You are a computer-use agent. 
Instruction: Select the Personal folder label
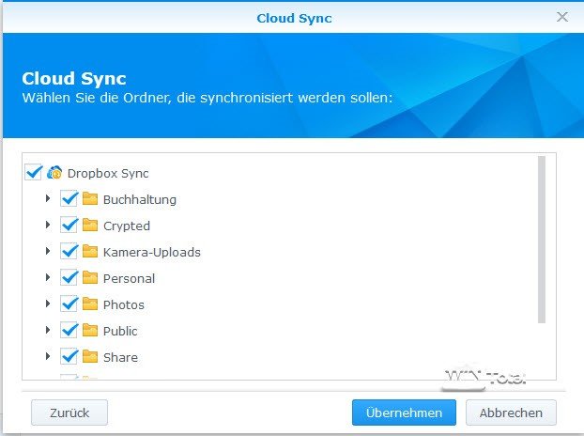pyautogui.click(x=129, y=278)
